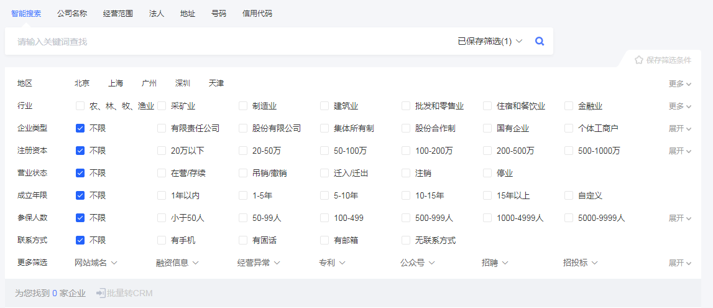Check the 在营/存续 status checkbox

[x=162, y=173]
